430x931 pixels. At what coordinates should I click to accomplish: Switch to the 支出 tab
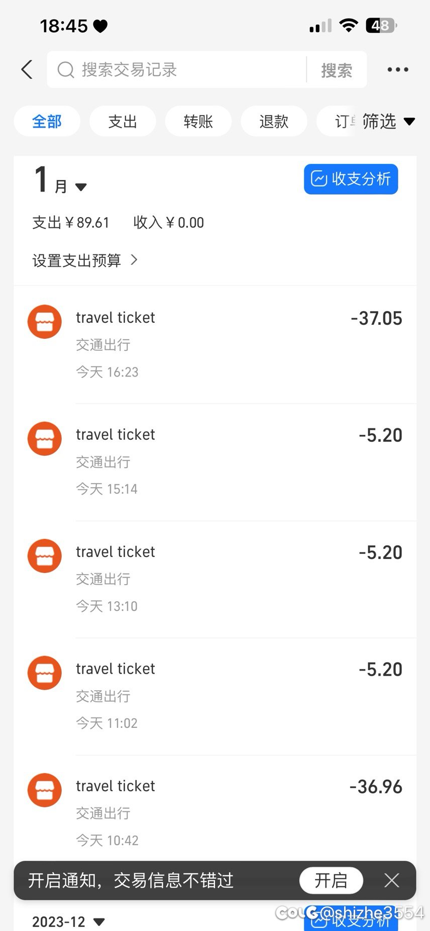[123, 121]
